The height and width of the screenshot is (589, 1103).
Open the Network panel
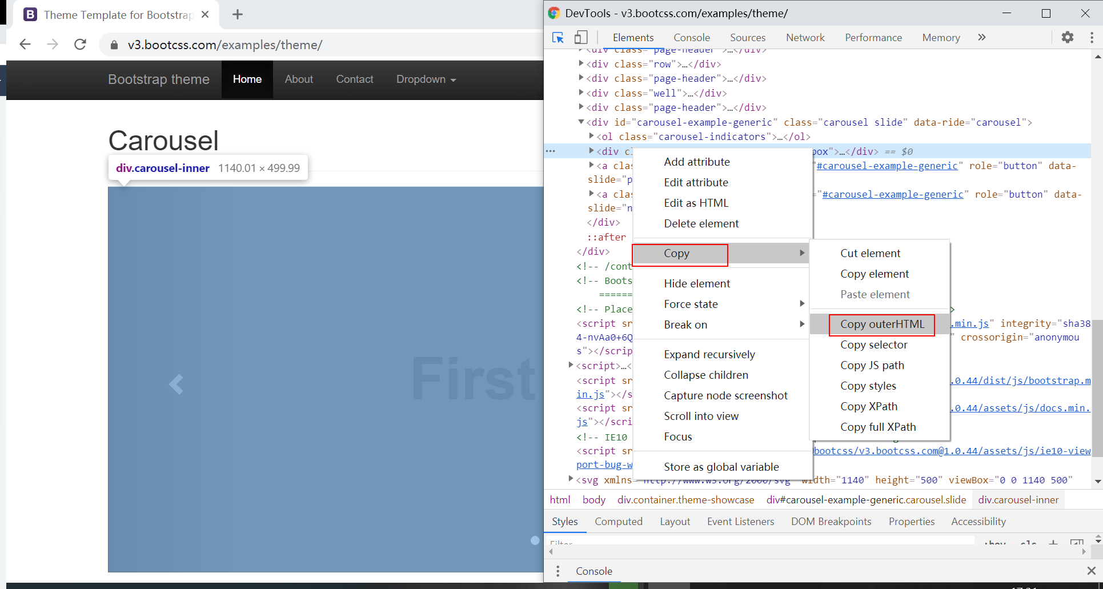click(x=805, y=38)
